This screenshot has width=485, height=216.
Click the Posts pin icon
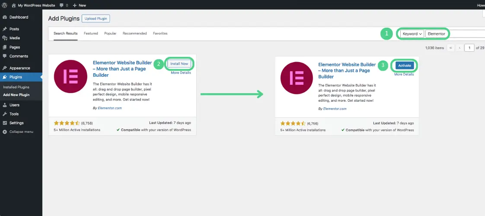[x=5, y=29]
